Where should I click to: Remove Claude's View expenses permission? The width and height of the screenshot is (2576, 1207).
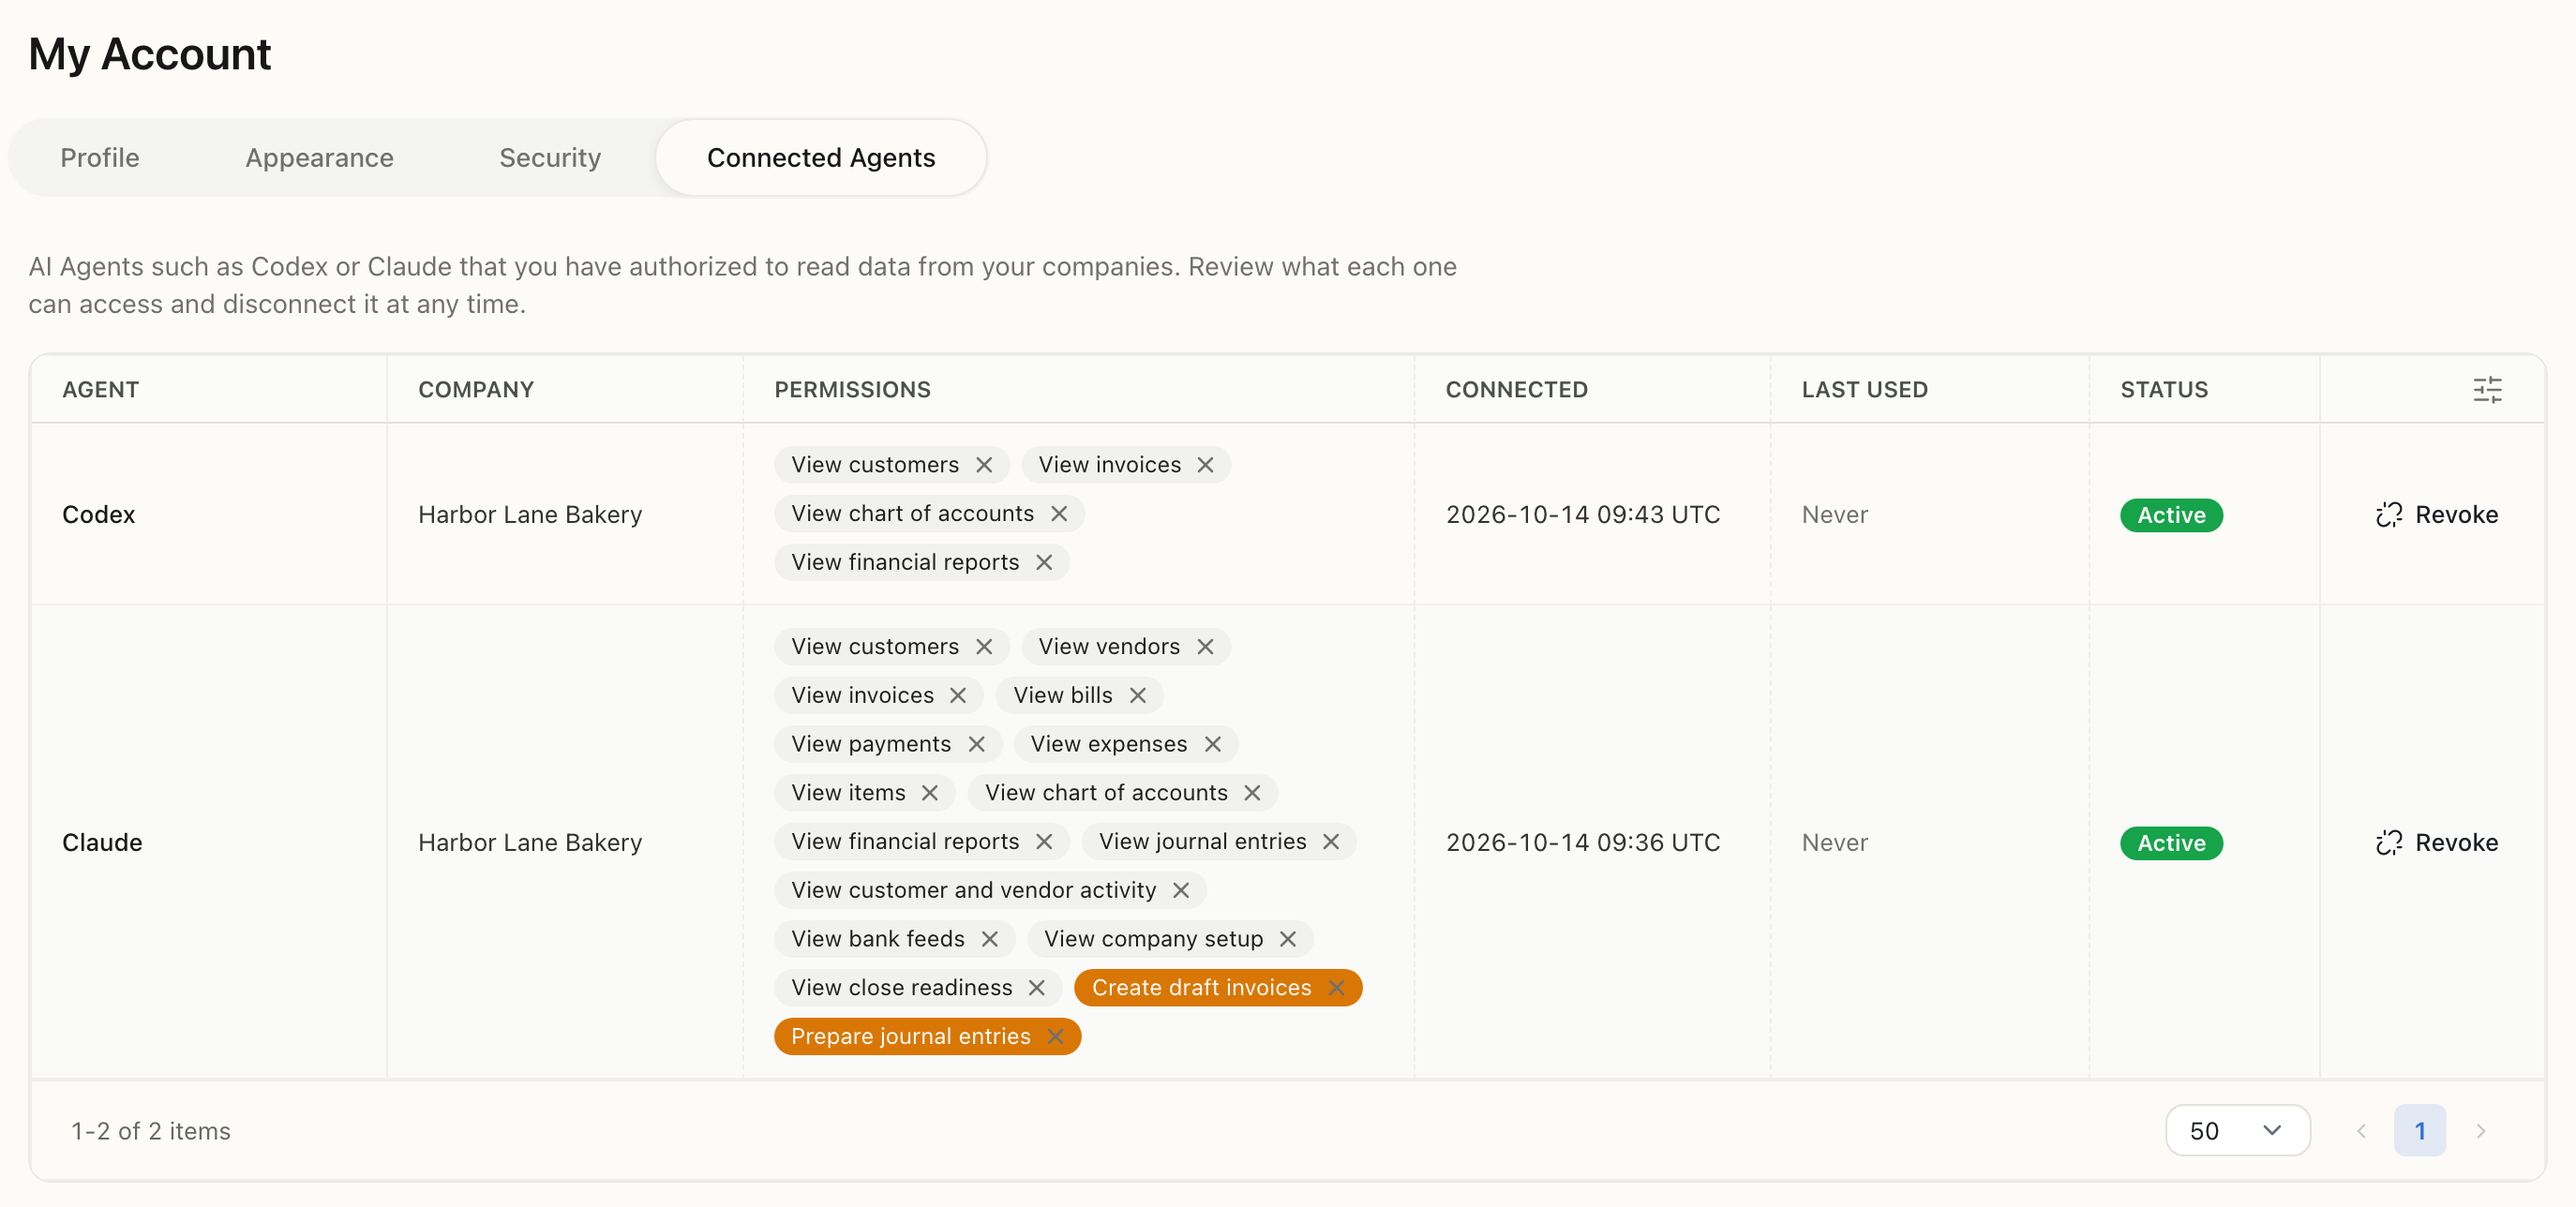click(1213, 744)
